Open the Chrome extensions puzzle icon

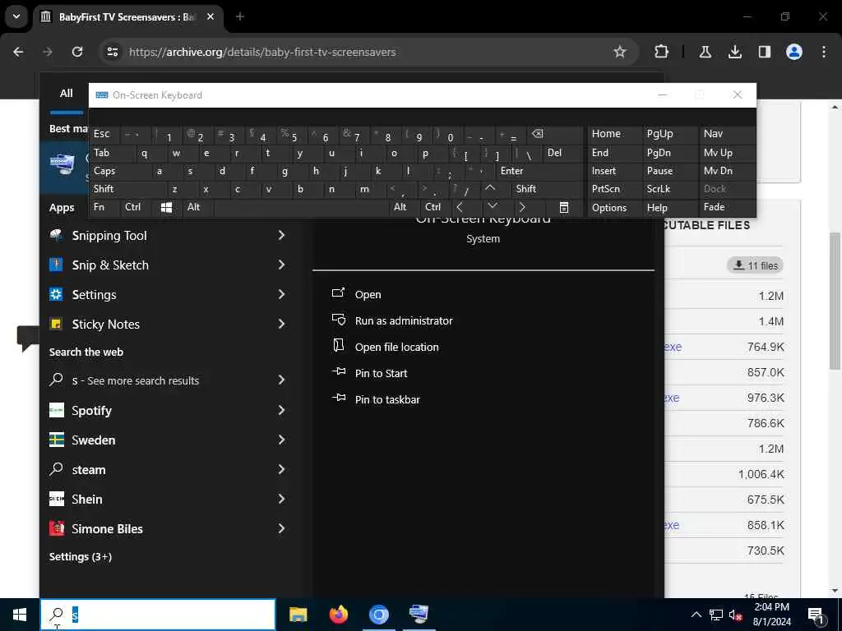click(x=662, y=52)
